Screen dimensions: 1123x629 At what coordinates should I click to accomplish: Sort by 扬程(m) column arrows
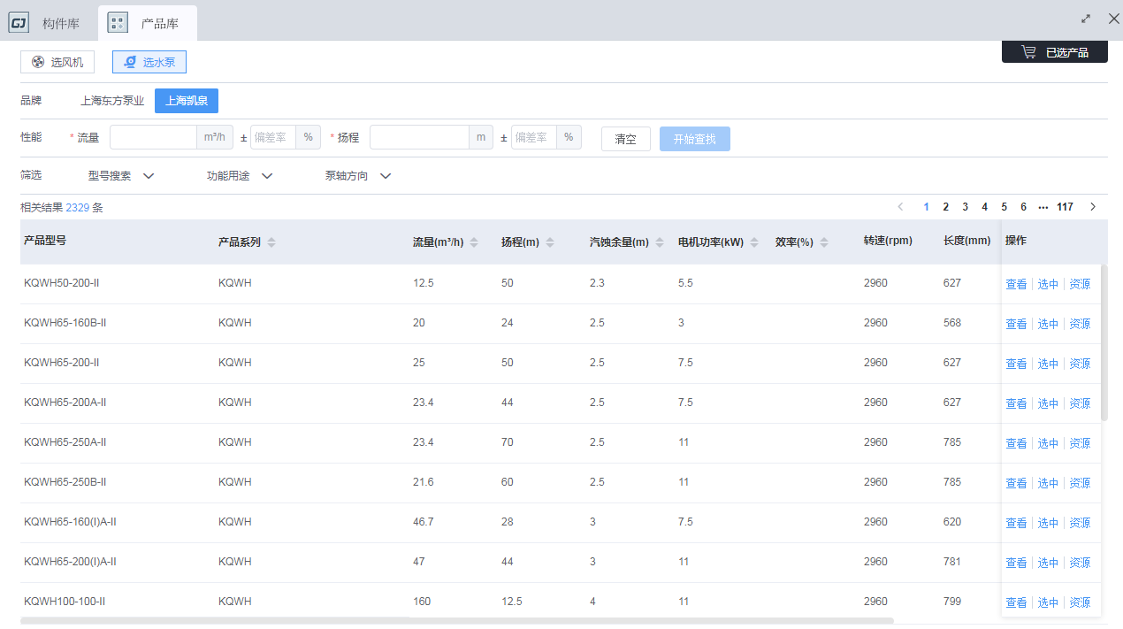click(x=550, y=242)
